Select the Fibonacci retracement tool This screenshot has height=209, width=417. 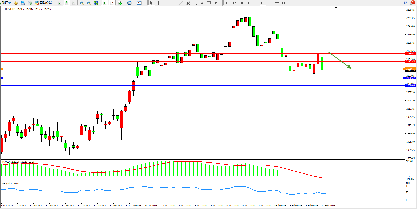tap(195, 3)
